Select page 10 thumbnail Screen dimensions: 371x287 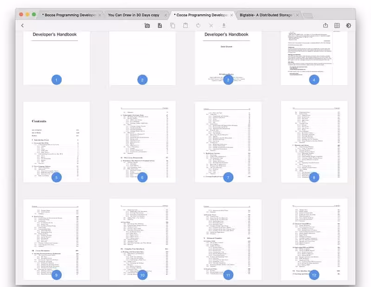click(142, 239)
